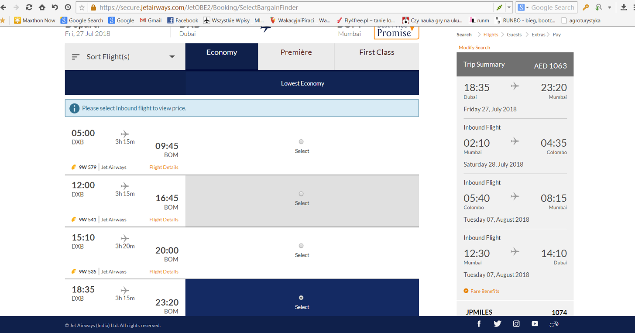This screenshot has height=333, width=635.
Task: Reload the page with the refresh icon
Action: [x=29, y=7]
